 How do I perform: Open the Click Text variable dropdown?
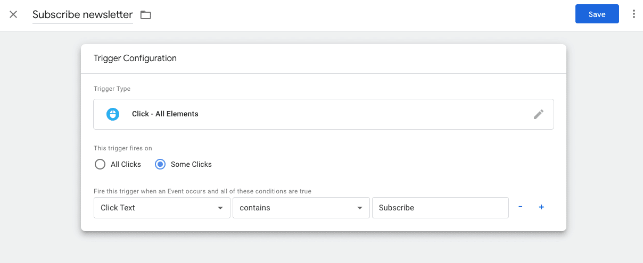pos(162,208)
